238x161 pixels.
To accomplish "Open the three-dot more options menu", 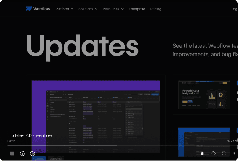I will (x=234, y=153).
